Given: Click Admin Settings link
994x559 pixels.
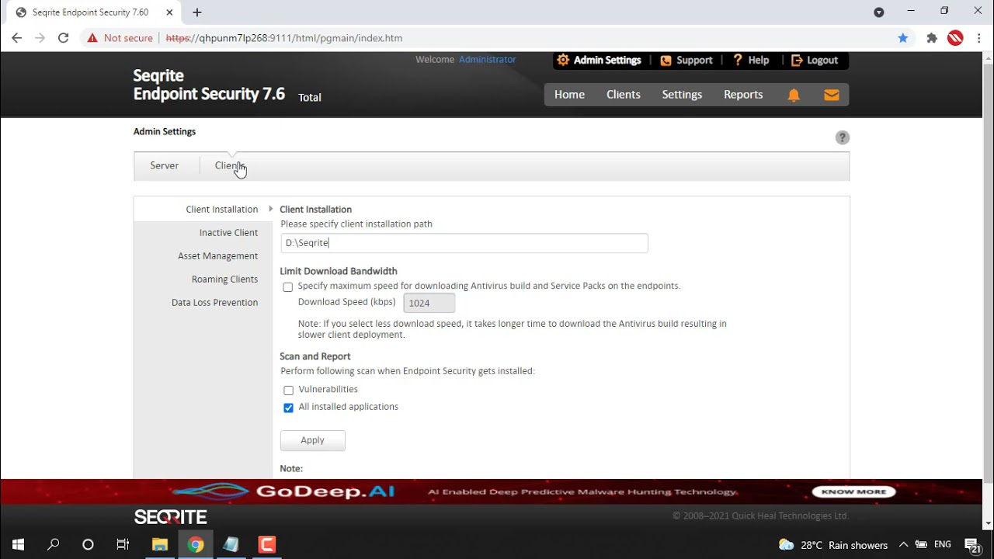Looking at the screenshot, I should [x=607, y=61].
